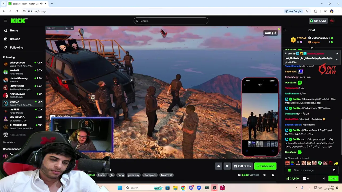This screenshot has width=342, height=192.
Task: Insert the green robot emote from quick emotes
Action: (x=320, y=163)
